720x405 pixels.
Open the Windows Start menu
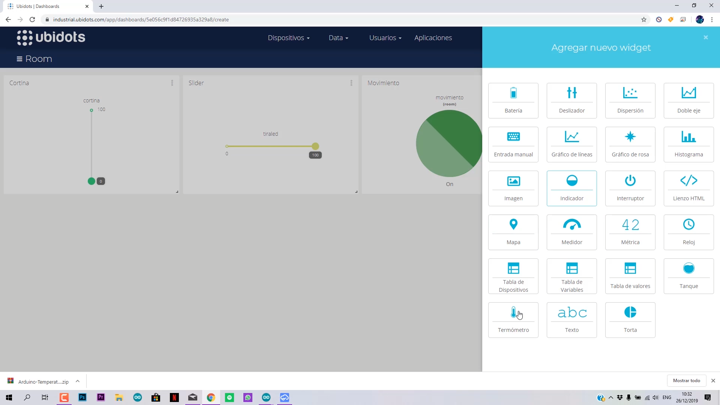[x=9, y=397]
